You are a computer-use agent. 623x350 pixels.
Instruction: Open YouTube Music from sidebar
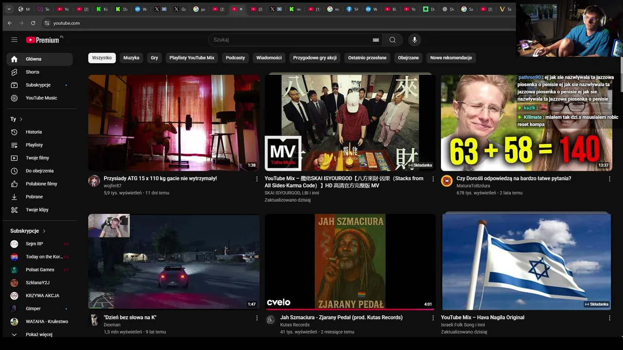pyautogui.click(x=39, y=98)
